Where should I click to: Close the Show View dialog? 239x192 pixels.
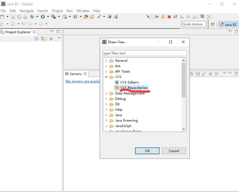(x=183, y=42)
